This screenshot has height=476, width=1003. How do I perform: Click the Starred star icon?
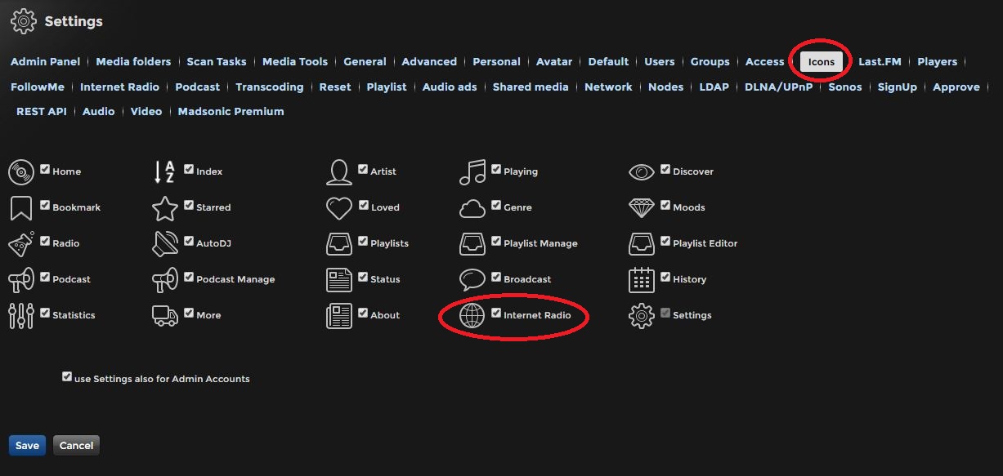coord(165,208)
